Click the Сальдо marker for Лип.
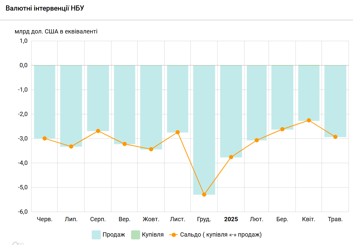 (71, 146)
